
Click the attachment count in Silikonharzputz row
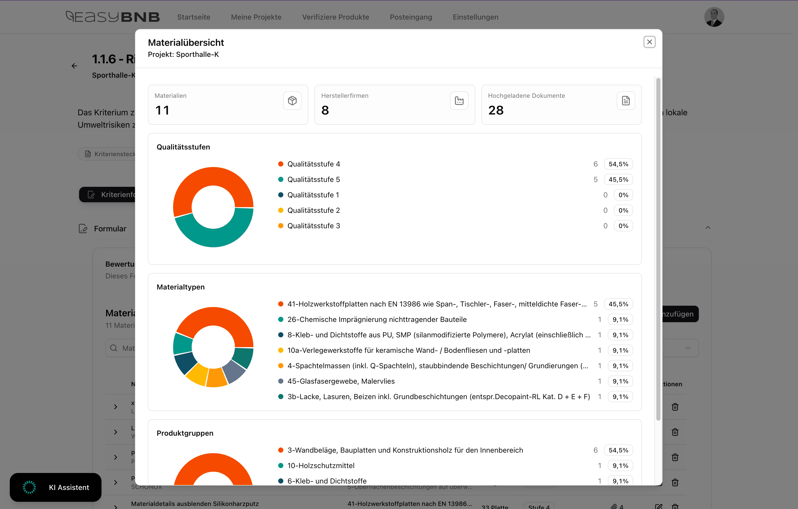tap(617, 507)
